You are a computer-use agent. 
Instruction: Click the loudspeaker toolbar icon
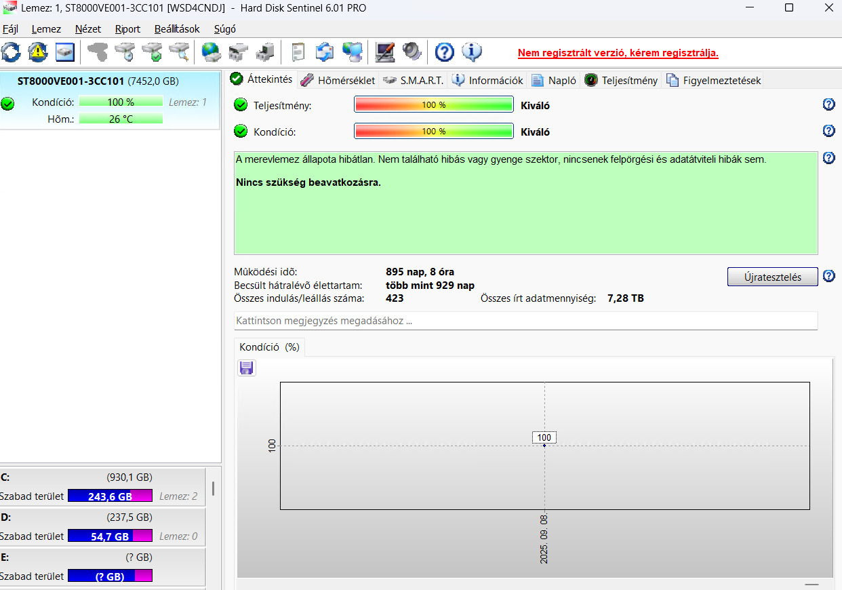(x=412, y=52)
